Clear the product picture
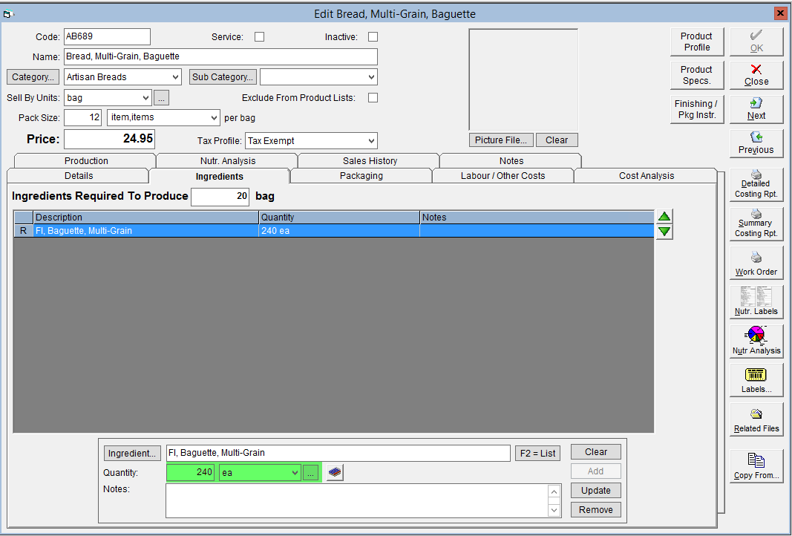The width and height of the screenshot is (792, 536). pyautogui.click(x=557, y=140)
